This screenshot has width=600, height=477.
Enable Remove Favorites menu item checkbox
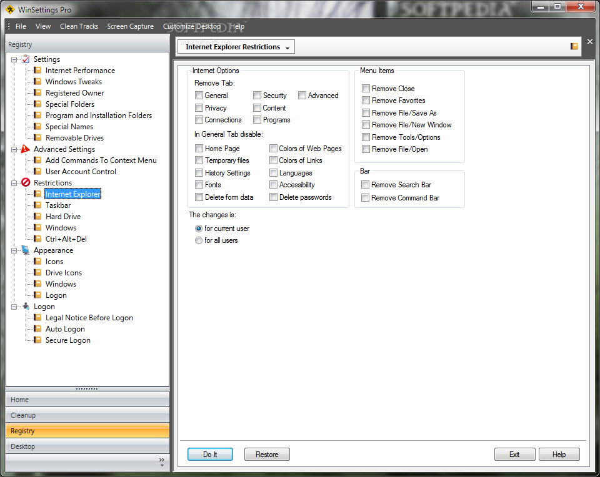[366, 101]
